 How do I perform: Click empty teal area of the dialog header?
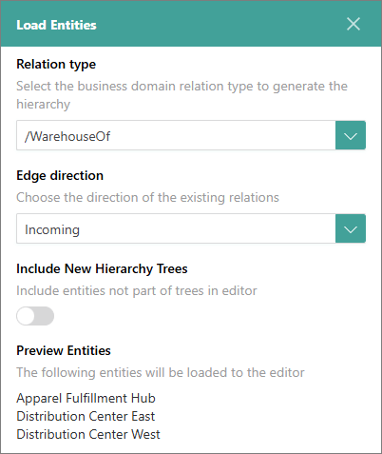(221, 24)
